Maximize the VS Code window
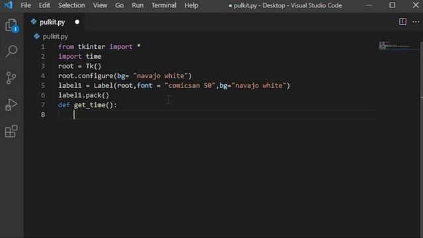423x238 pixels. (x=392, y=5)
